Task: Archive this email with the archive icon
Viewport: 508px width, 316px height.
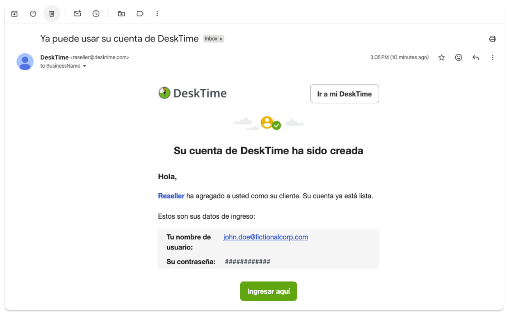Action: click(x=14, y=14)
